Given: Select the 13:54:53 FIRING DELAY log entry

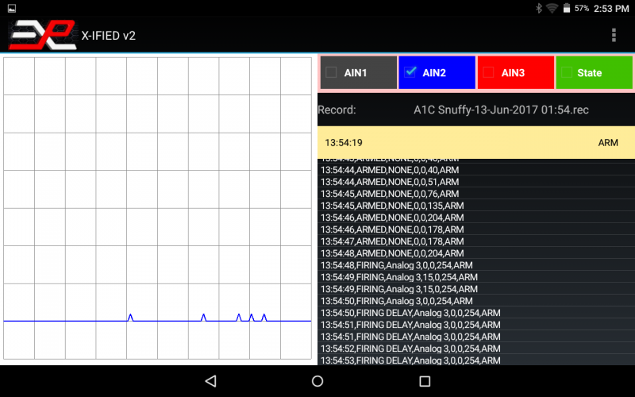Looking at the screenshot, I should click(410, 360).
